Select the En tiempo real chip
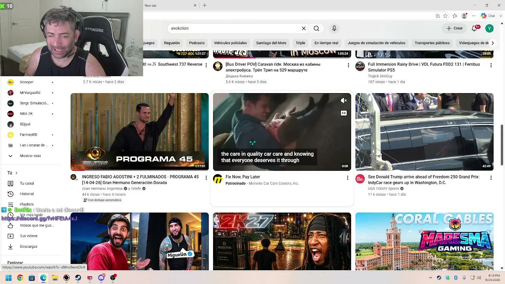505x284 pixels. coord(326,43)
